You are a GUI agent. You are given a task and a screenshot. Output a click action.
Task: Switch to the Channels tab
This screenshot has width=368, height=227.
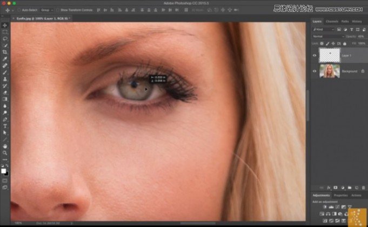pos(332,22)
